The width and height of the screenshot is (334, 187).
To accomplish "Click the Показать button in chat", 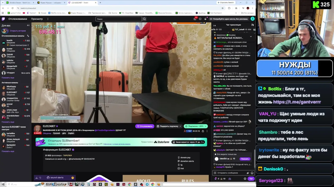I will click(x=245, y=159).
